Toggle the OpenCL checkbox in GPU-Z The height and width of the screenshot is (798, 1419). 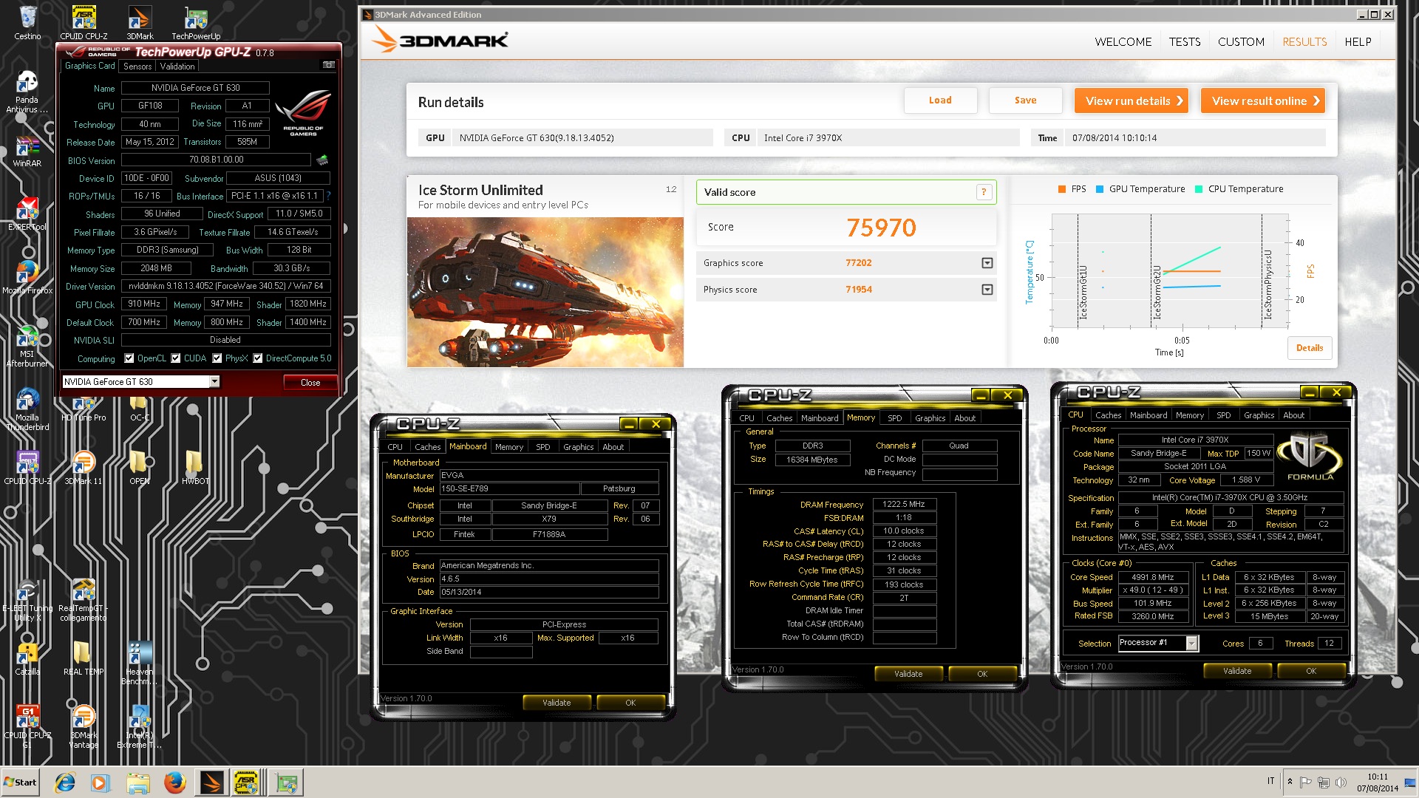[129, 358]
